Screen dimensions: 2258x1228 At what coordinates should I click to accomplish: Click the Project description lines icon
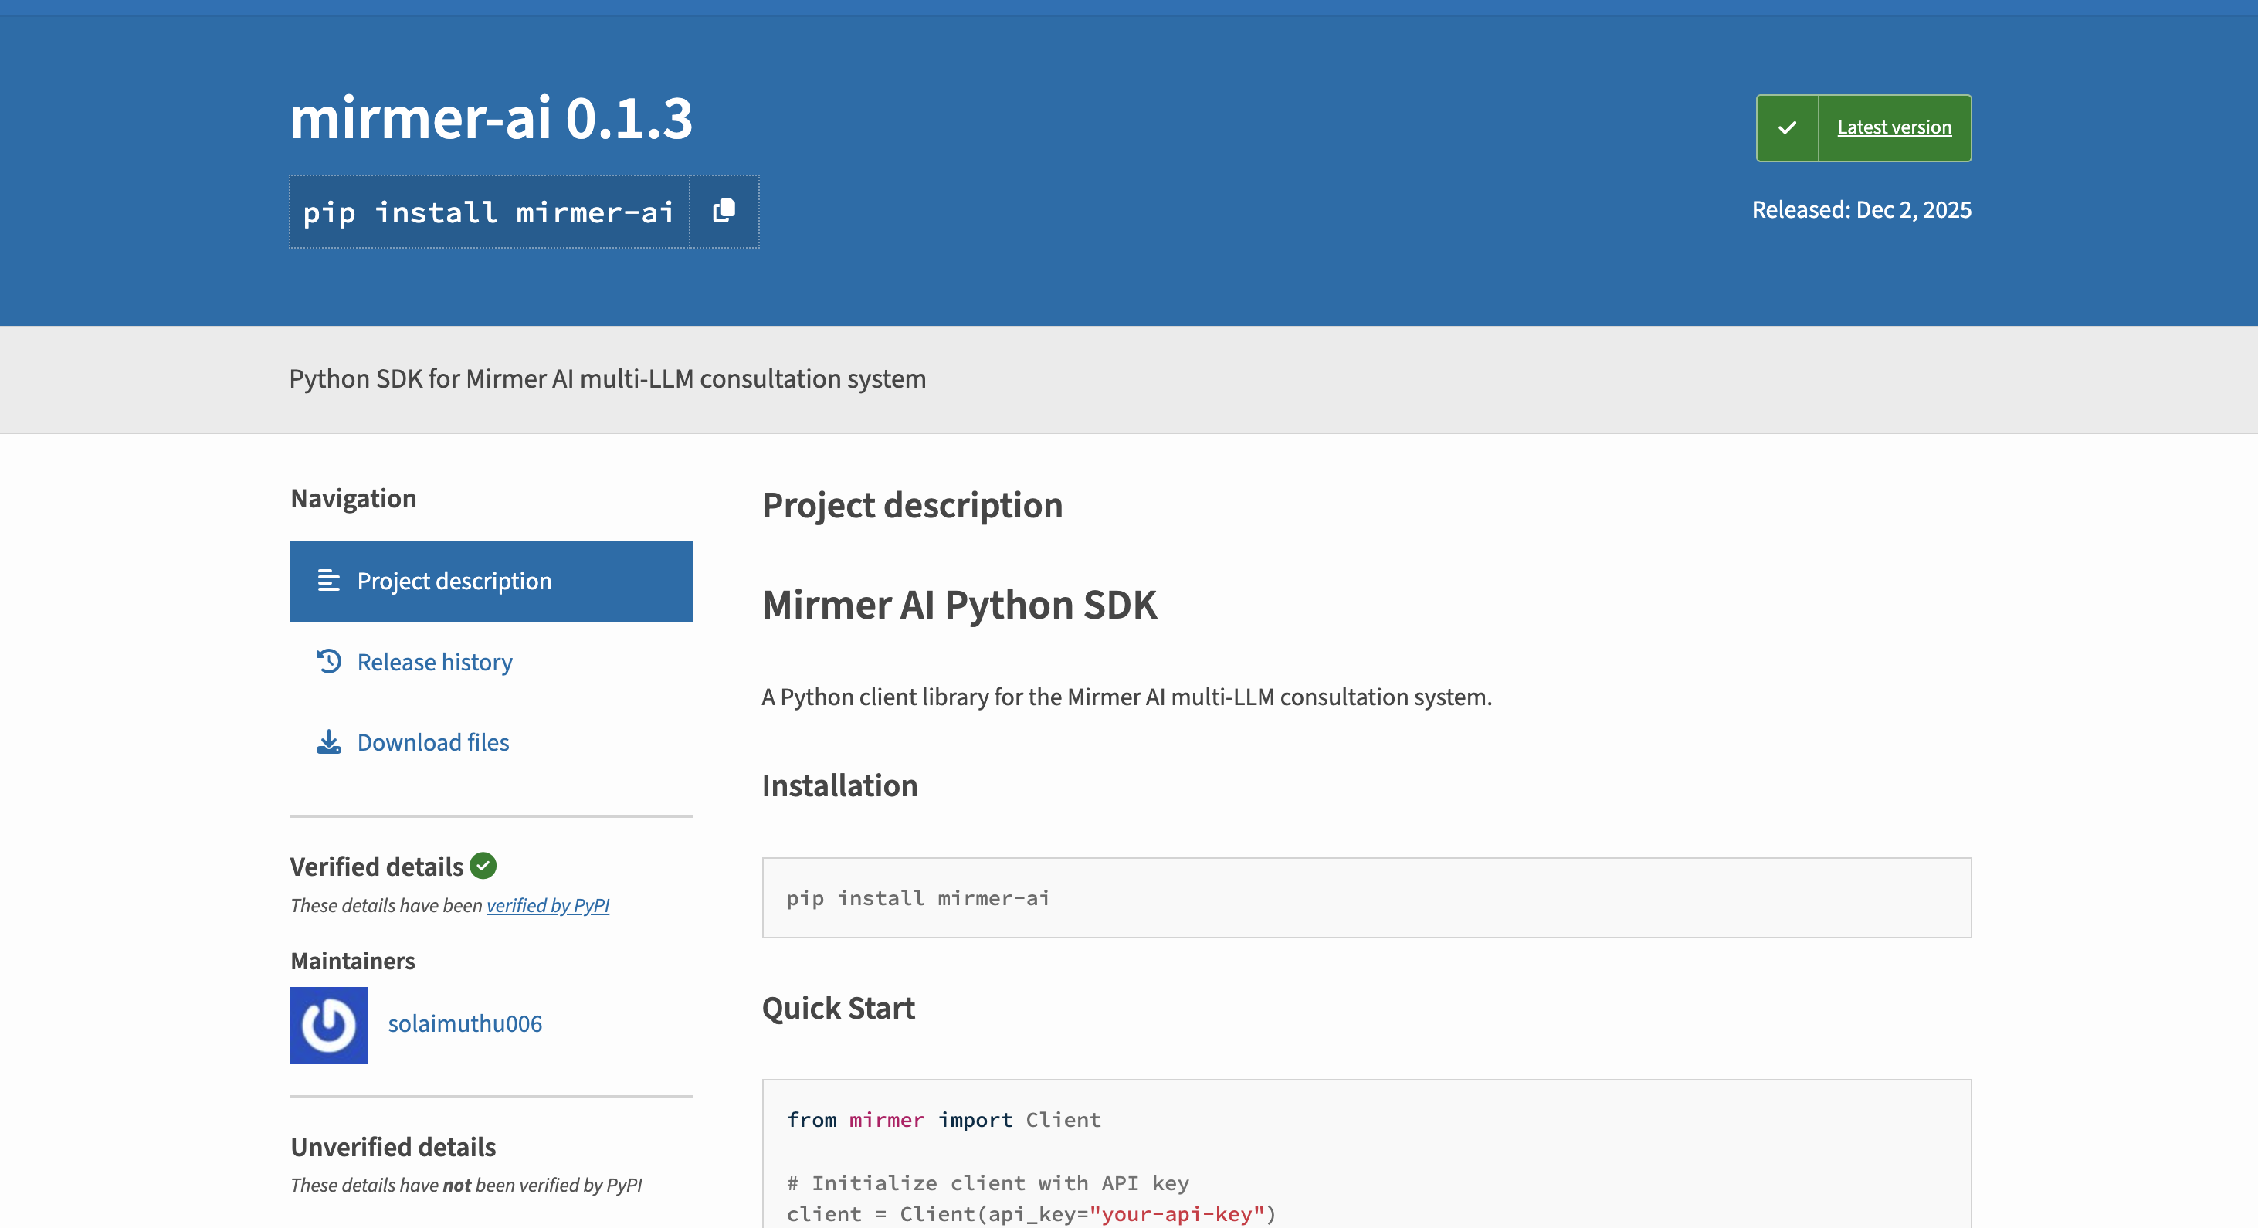329,581
